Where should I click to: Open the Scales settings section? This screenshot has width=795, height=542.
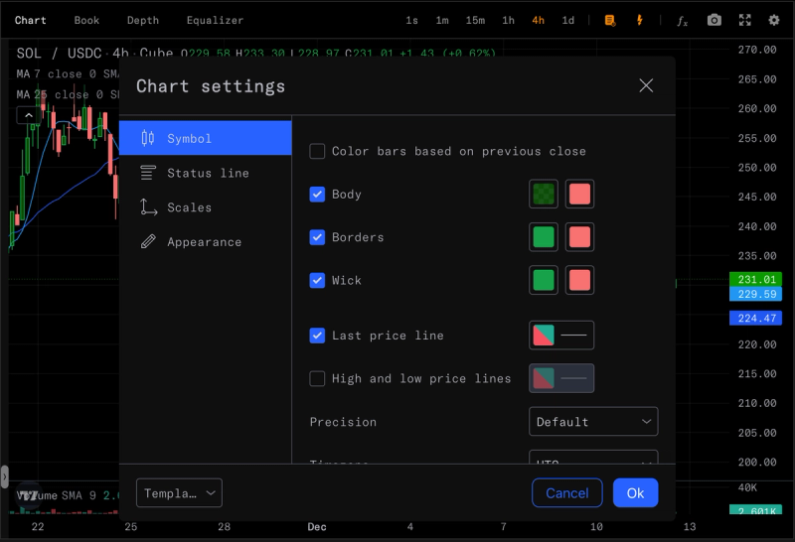206,207
